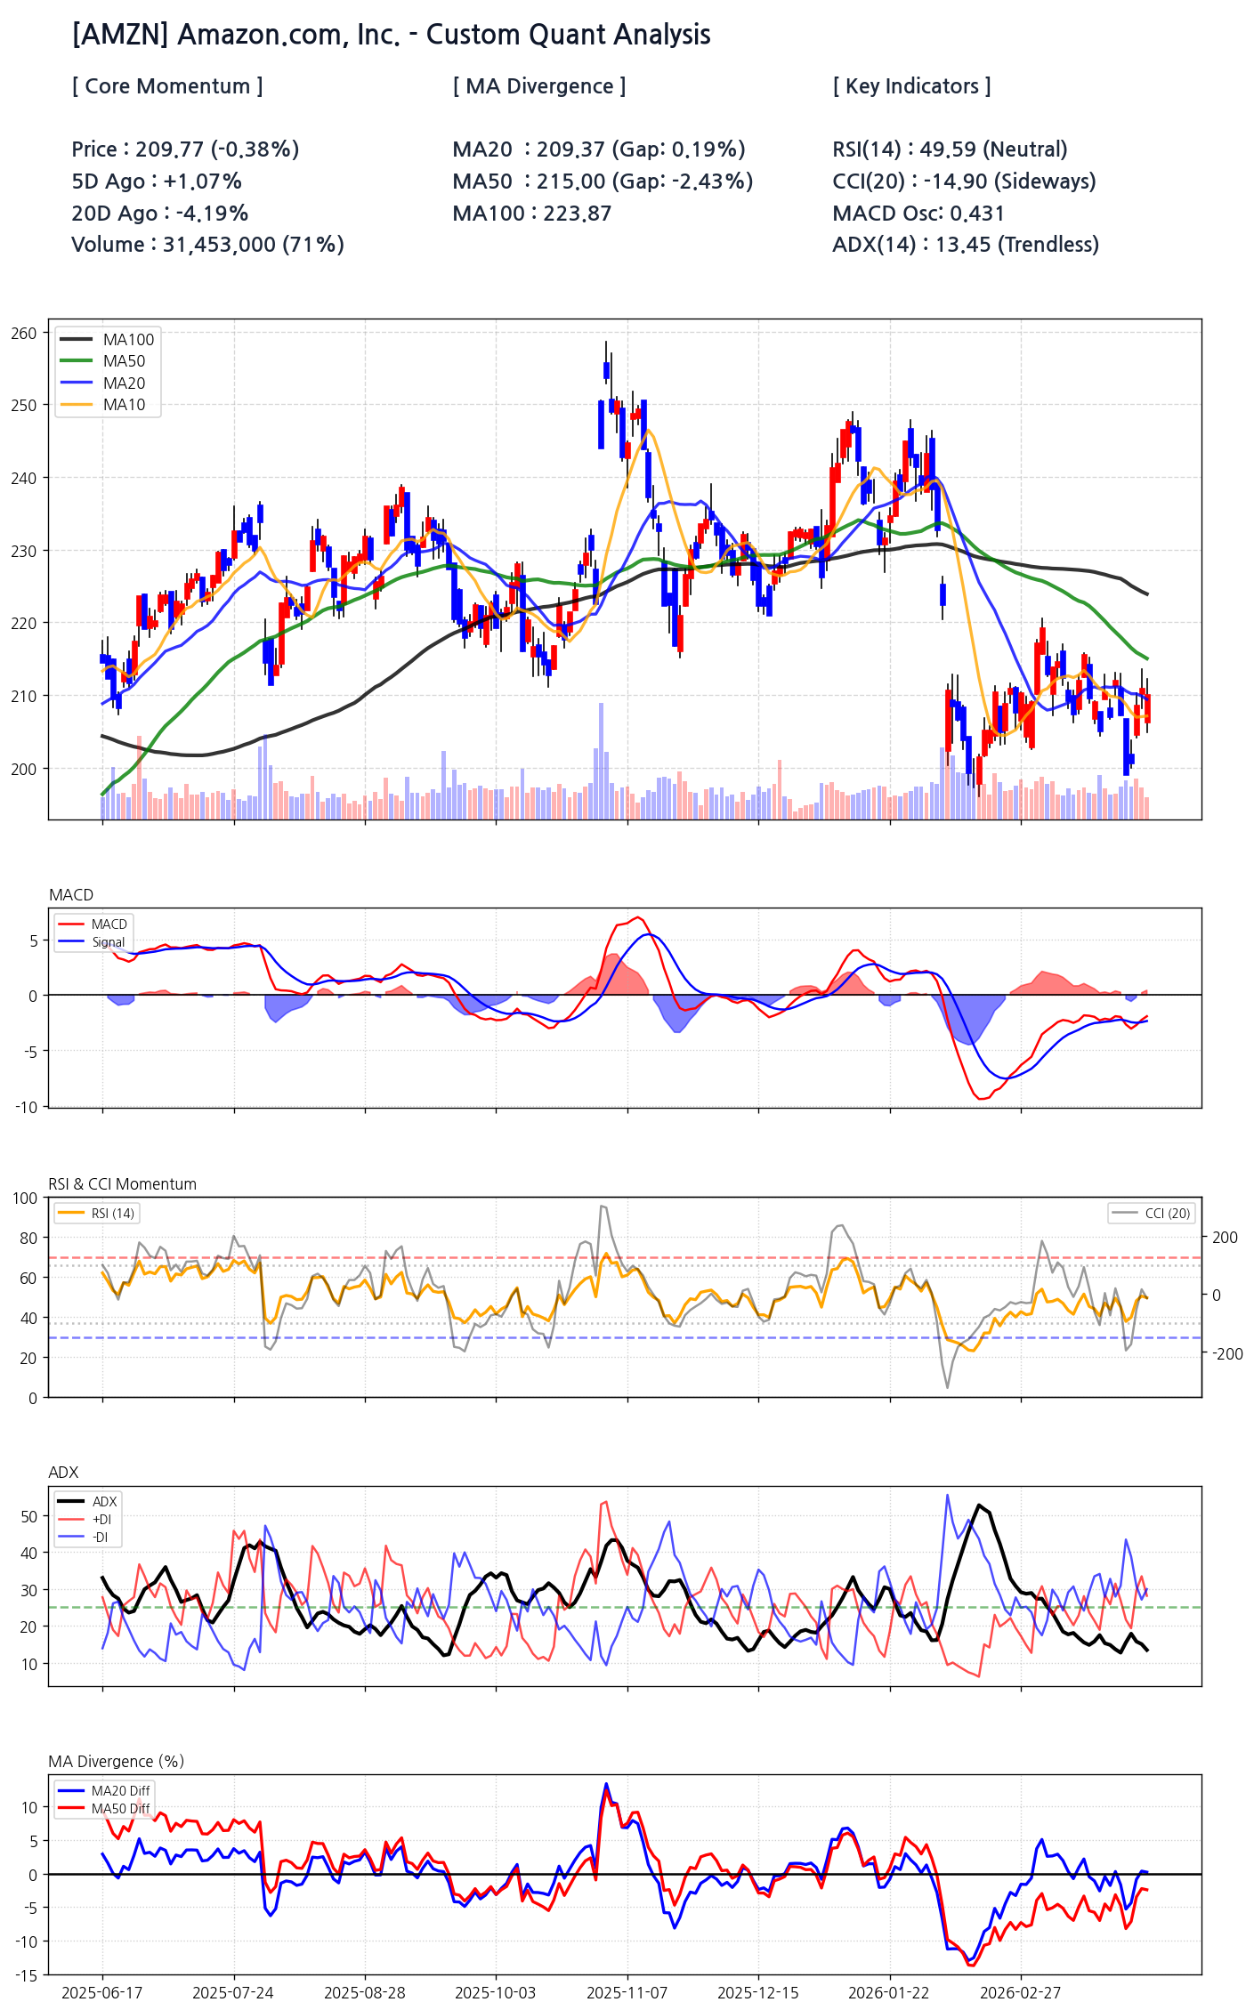Click the 2025-12-15 date label
1254x2010 pixels.
coord(758,1992)
